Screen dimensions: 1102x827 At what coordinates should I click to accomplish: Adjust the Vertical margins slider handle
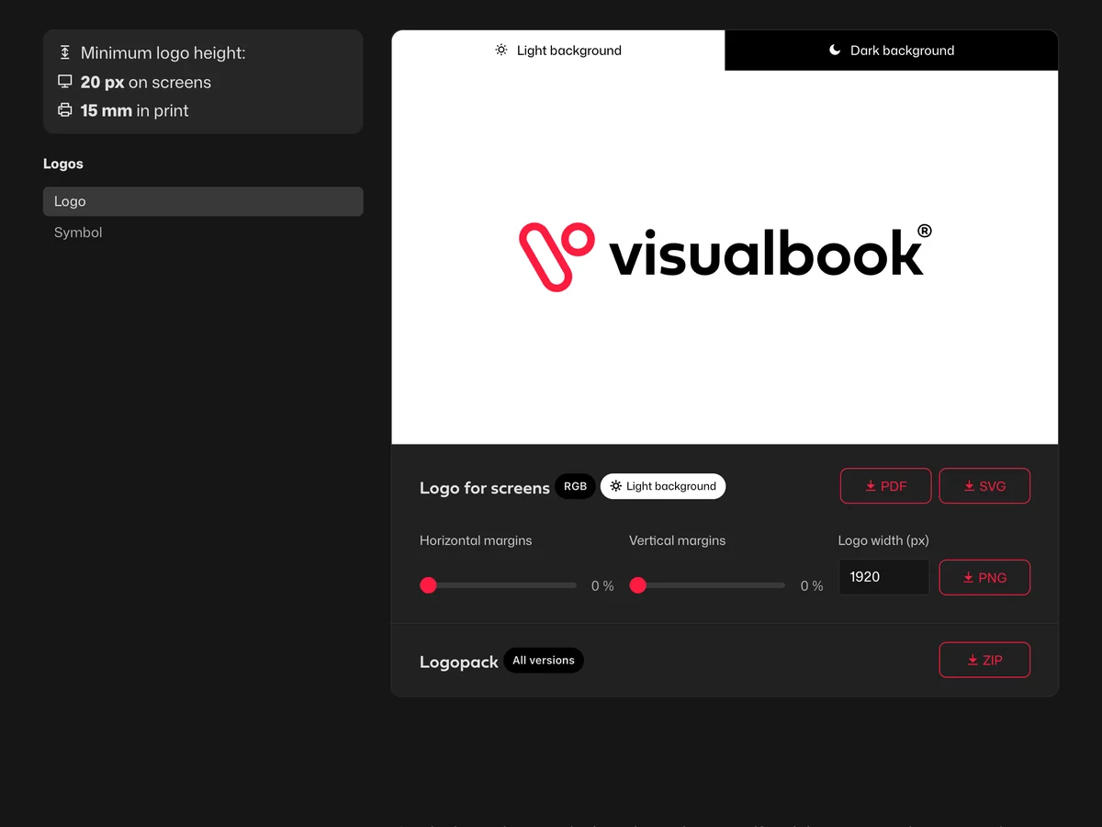tap(637, 585)
